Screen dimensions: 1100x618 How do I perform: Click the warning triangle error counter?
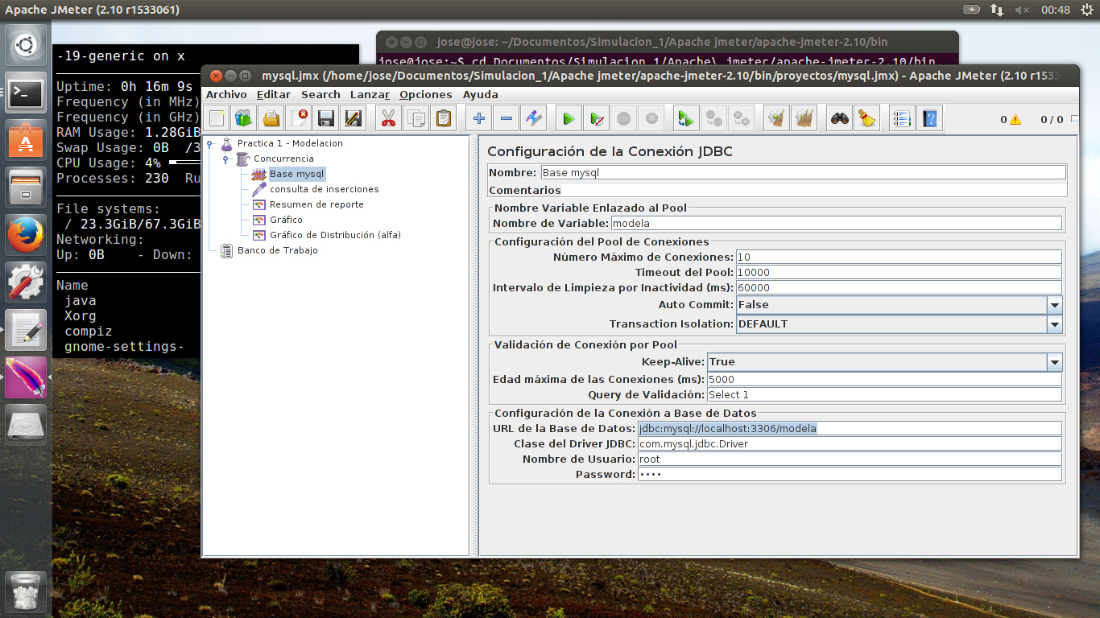tap(1015, 119)
